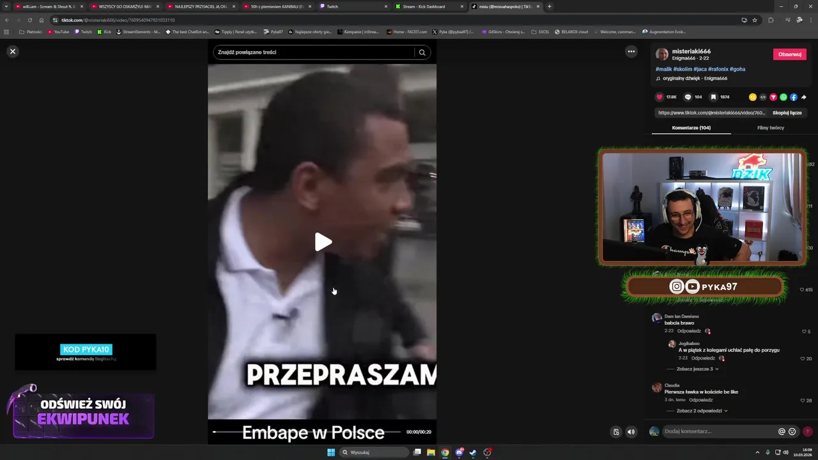The height and width of the screenshot is (460, 818).
Task: Open the #rafonix hashtag
Action: (x=718, y=69)
